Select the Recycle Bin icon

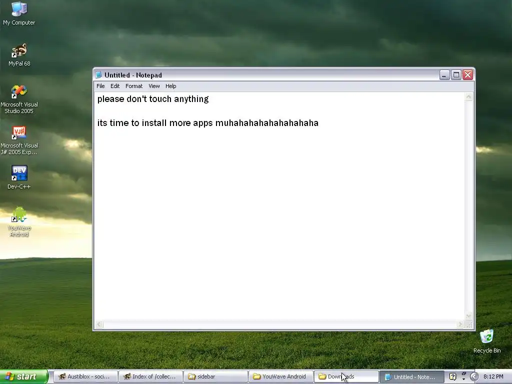point(487,341)
